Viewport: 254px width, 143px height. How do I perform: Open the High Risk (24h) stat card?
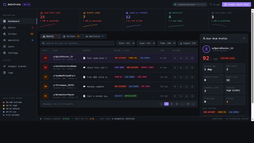pos(59,20)
